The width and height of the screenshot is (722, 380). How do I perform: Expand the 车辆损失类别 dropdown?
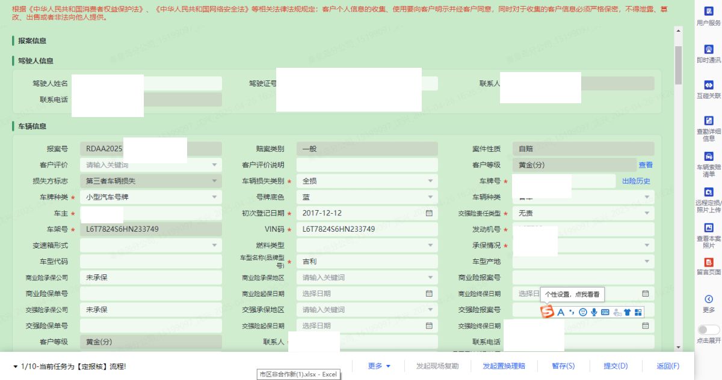point(430,181)
